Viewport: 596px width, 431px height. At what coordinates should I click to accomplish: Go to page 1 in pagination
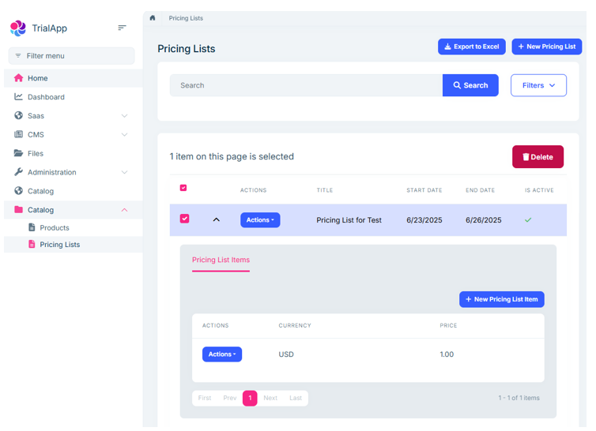point(250,398)
